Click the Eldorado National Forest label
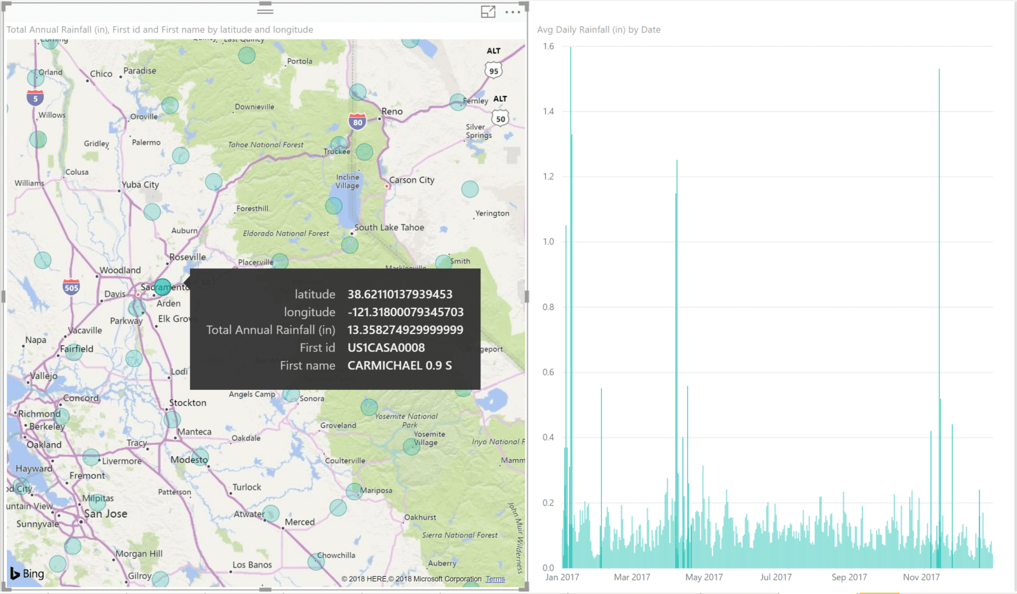 click(286, 233)
